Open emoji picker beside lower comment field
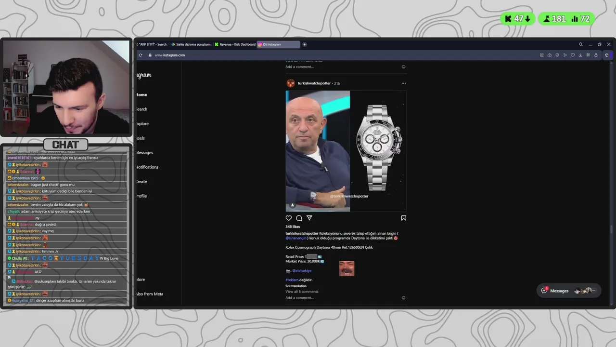The image size is (616, 347). click(x=403, y=298)
